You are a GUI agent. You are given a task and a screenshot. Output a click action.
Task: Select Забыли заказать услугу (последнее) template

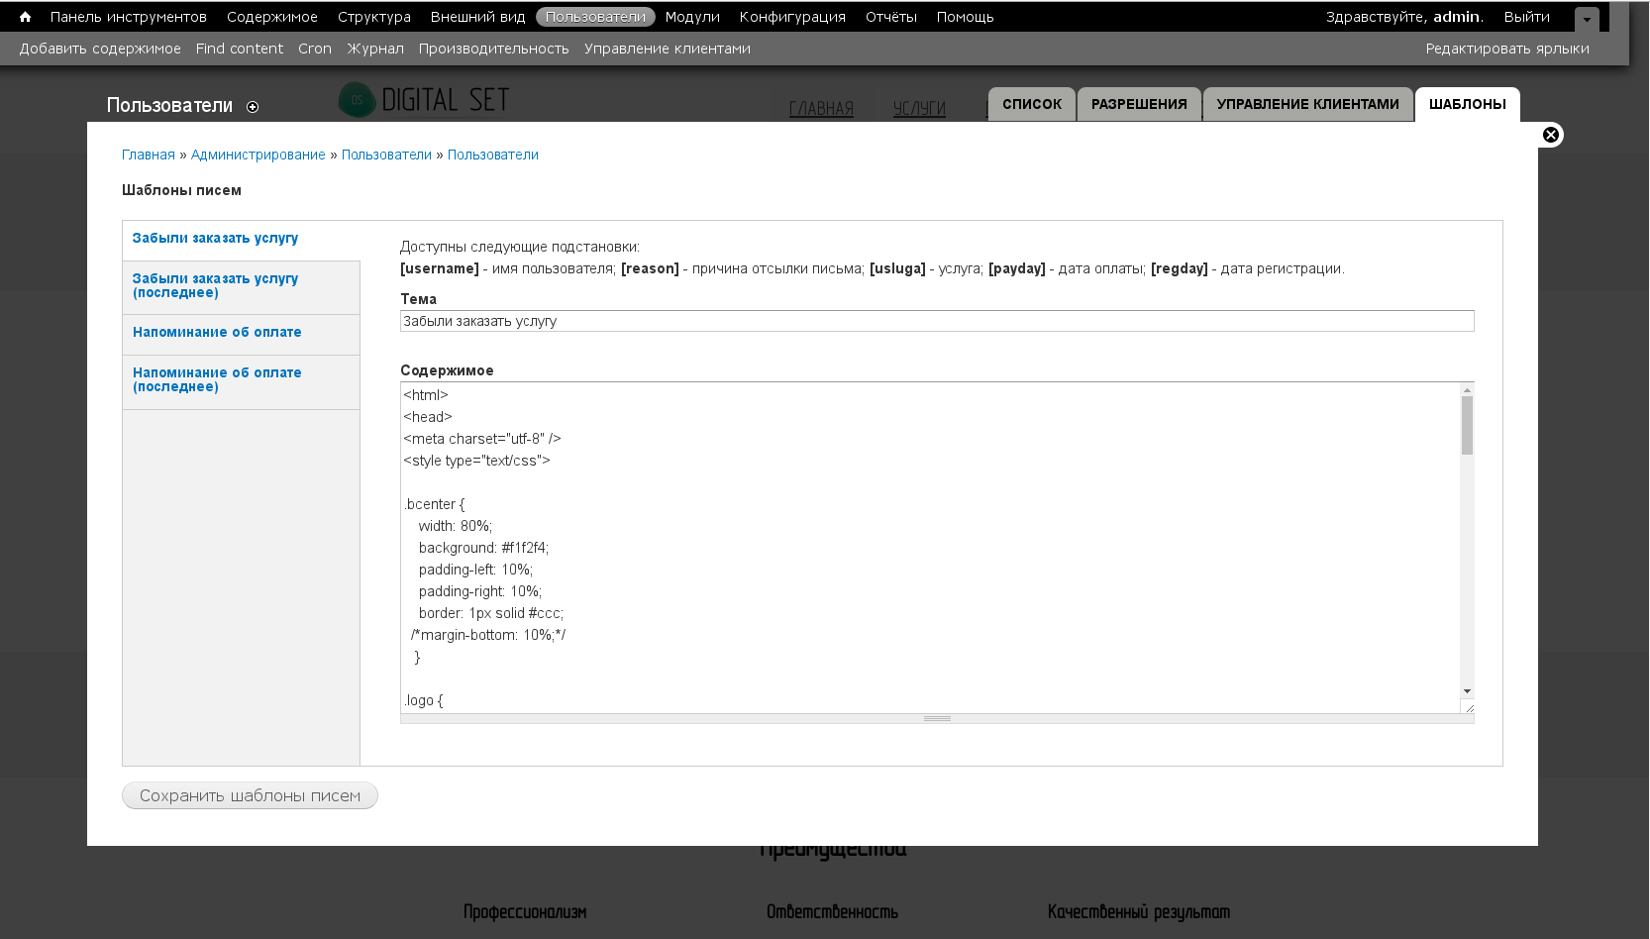pyautogui.click(x=215, y=285)
